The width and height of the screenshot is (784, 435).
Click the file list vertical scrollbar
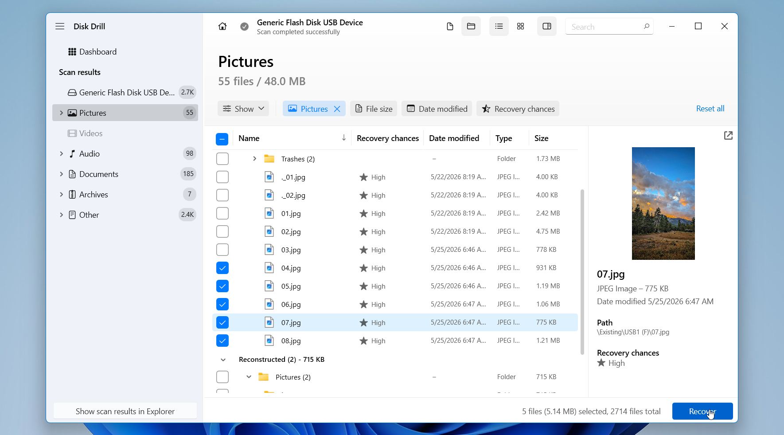(x=582, y=272)
